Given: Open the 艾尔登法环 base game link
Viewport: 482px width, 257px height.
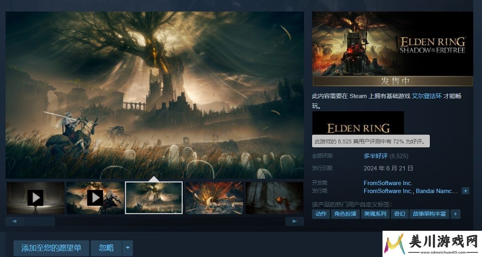Looking at the screenshot, I should click(x=427, y=96).
